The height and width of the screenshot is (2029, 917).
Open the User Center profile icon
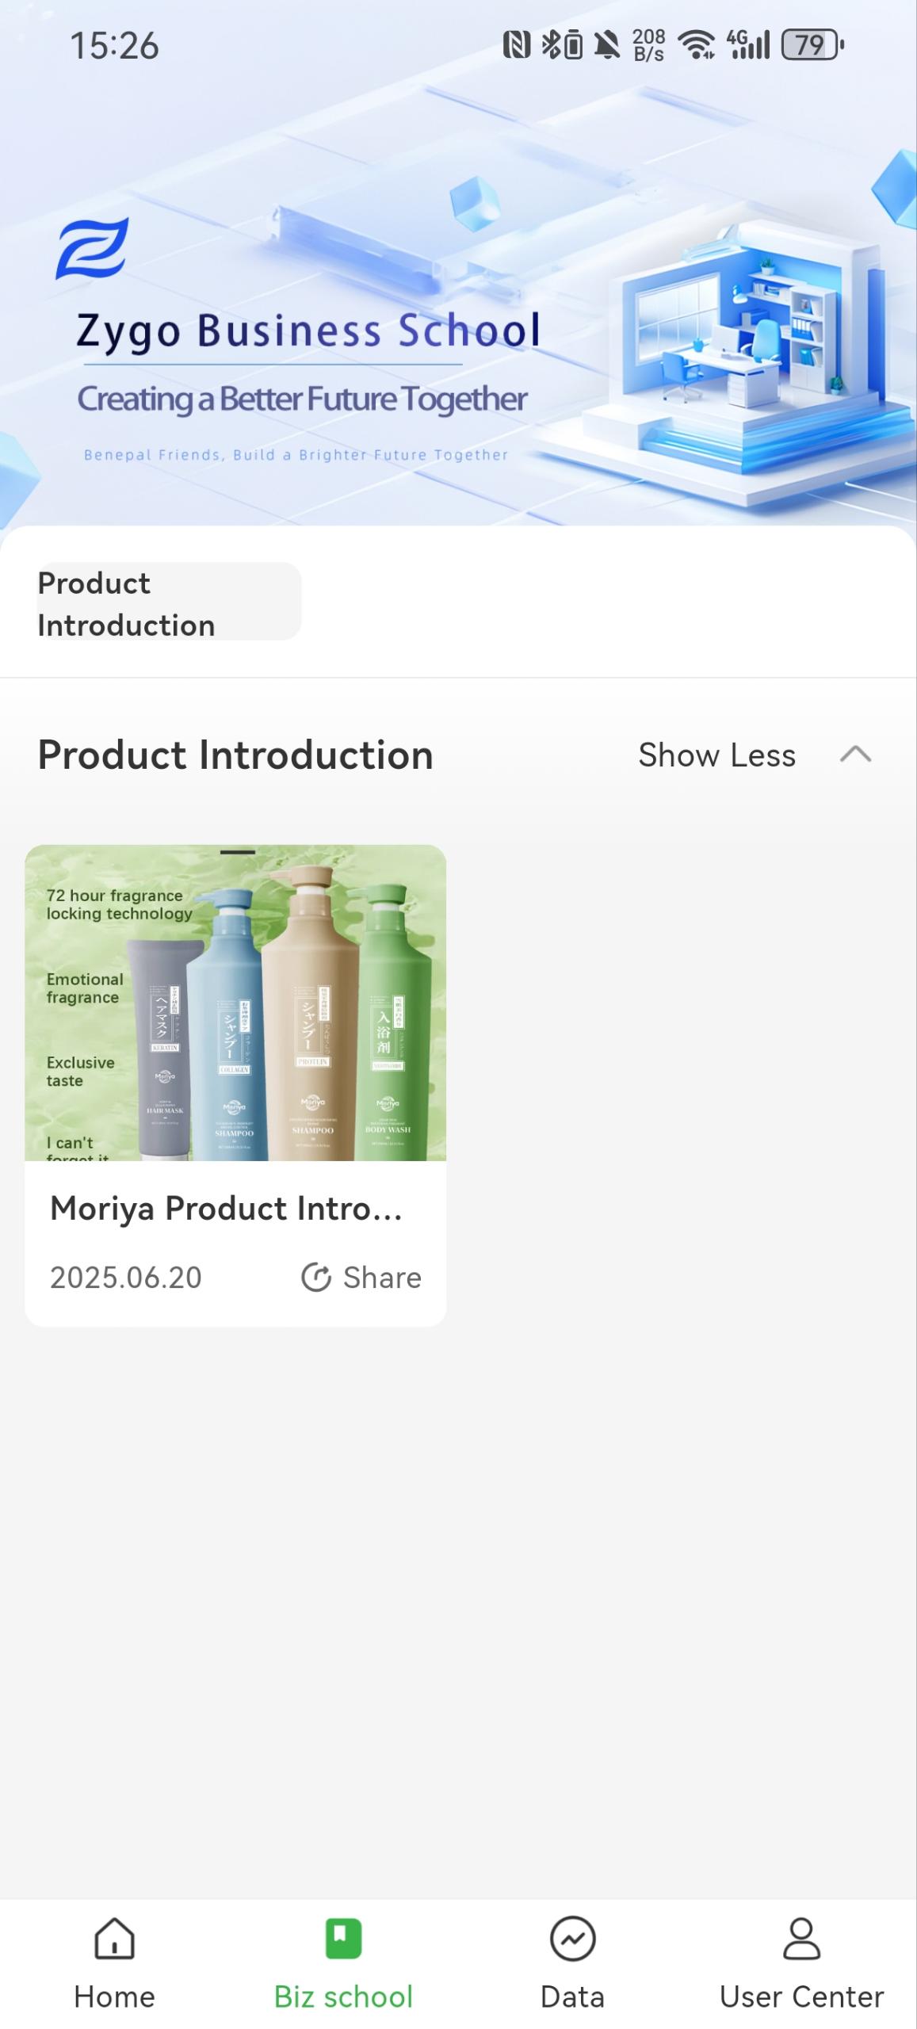coord(801,1938)
